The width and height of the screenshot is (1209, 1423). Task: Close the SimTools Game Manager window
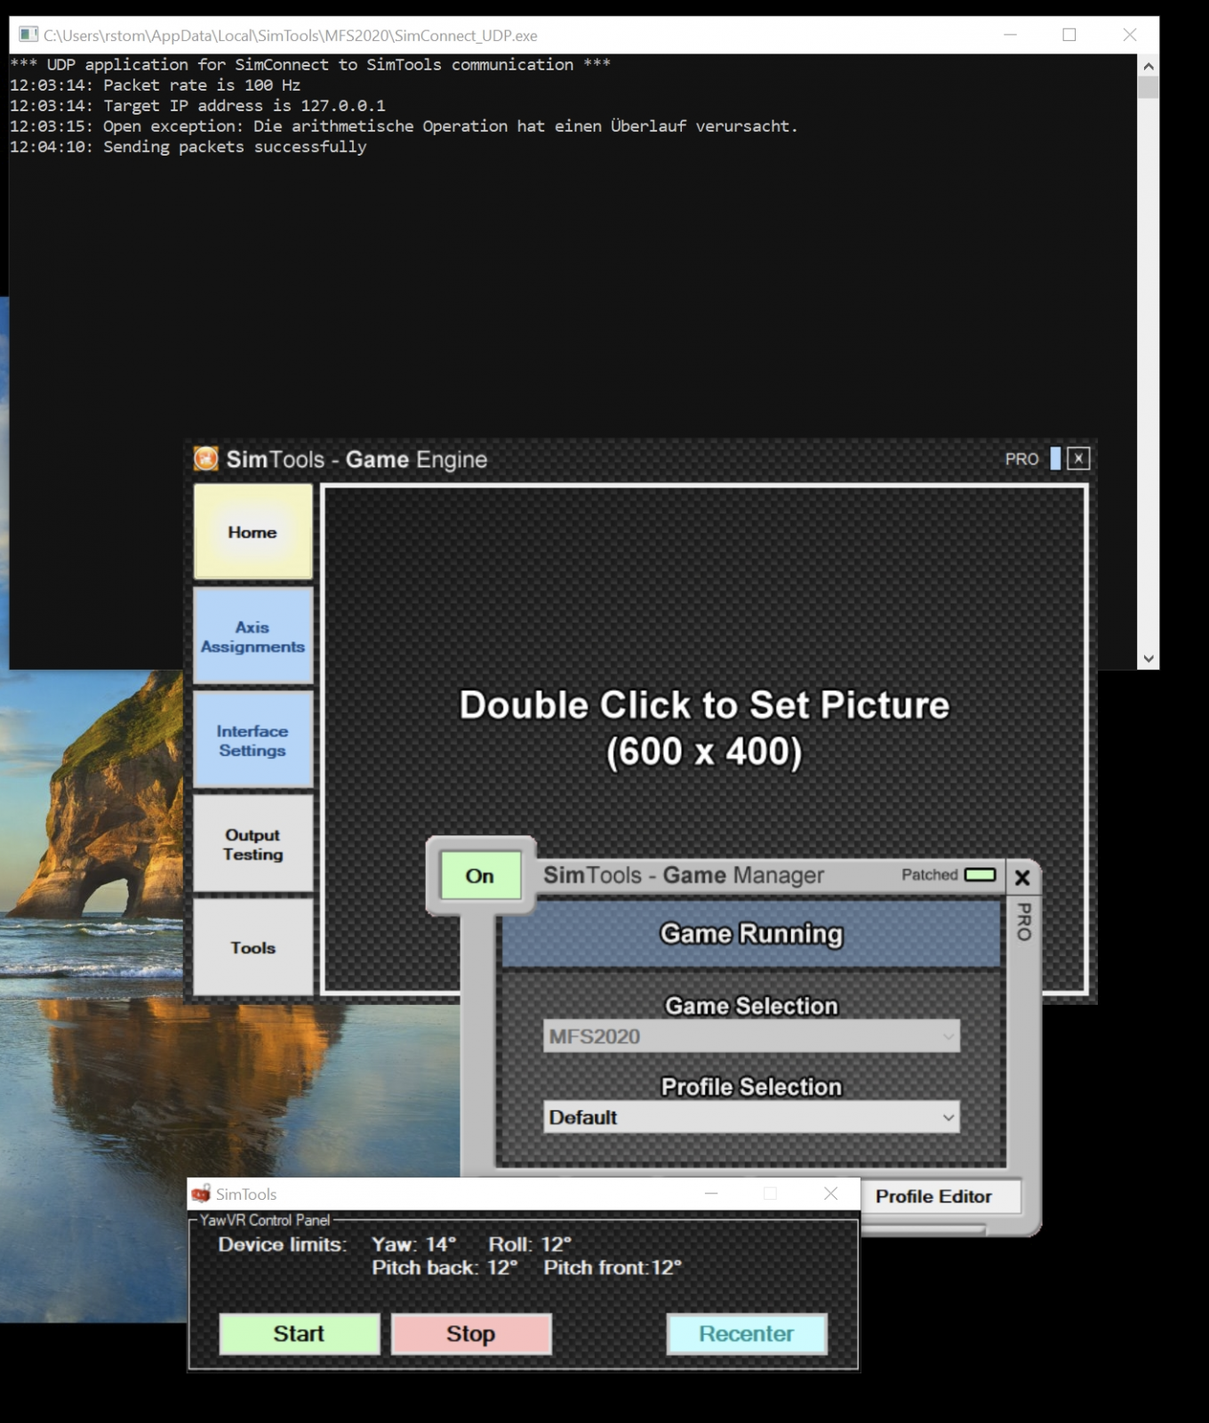[1022, 878]
